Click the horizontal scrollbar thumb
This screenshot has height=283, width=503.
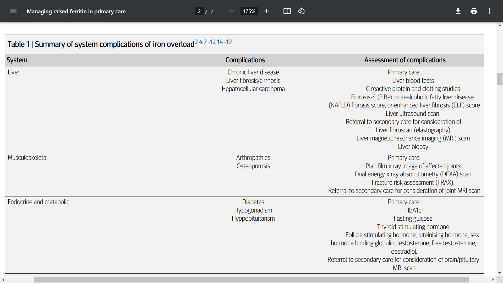click(x=251, y=280)
